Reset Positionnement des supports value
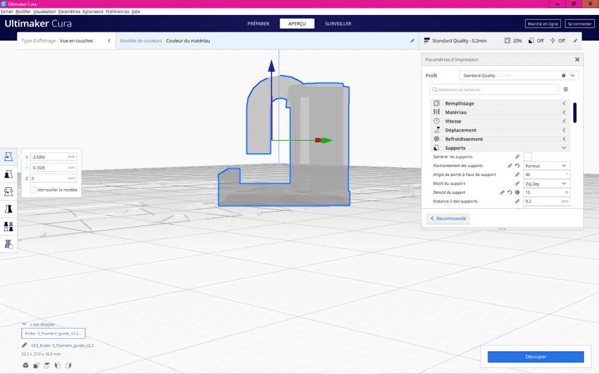 pyautogui.click(x=518, y=166)
